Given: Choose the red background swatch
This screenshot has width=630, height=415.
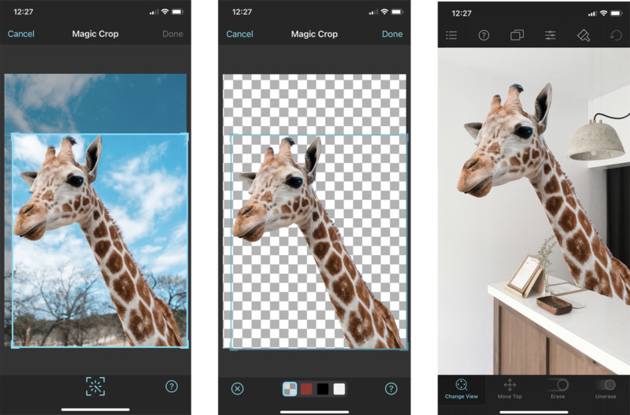Looking at the screenshot, I should pyautogui.click(x=306, y=389).
